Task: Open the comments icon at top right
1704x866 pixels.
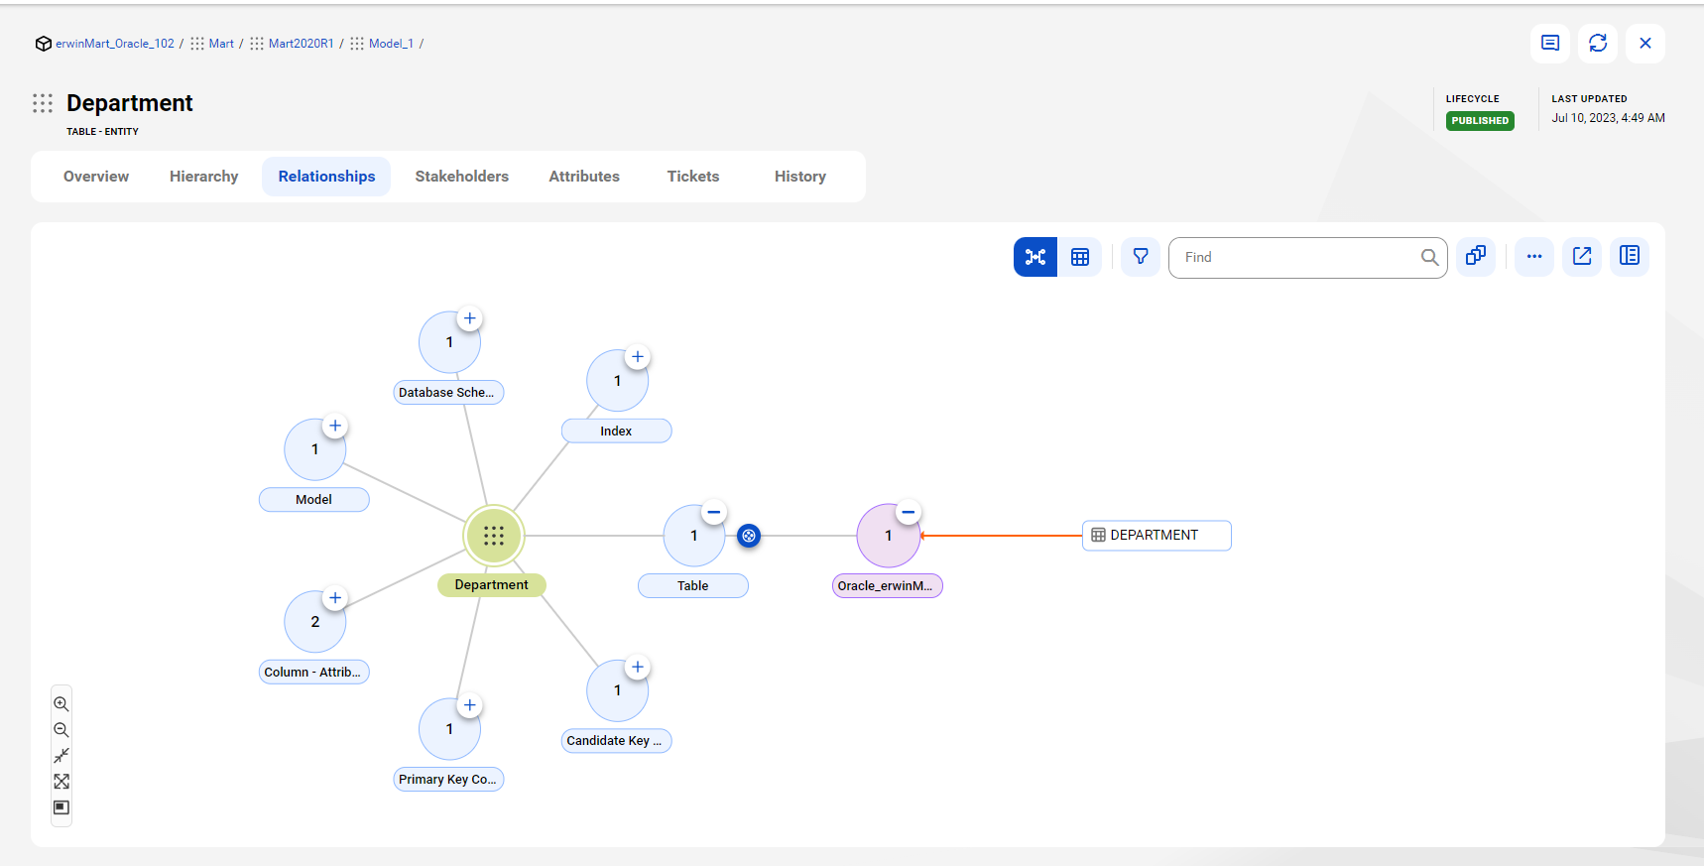Action: coord(1550,44)
